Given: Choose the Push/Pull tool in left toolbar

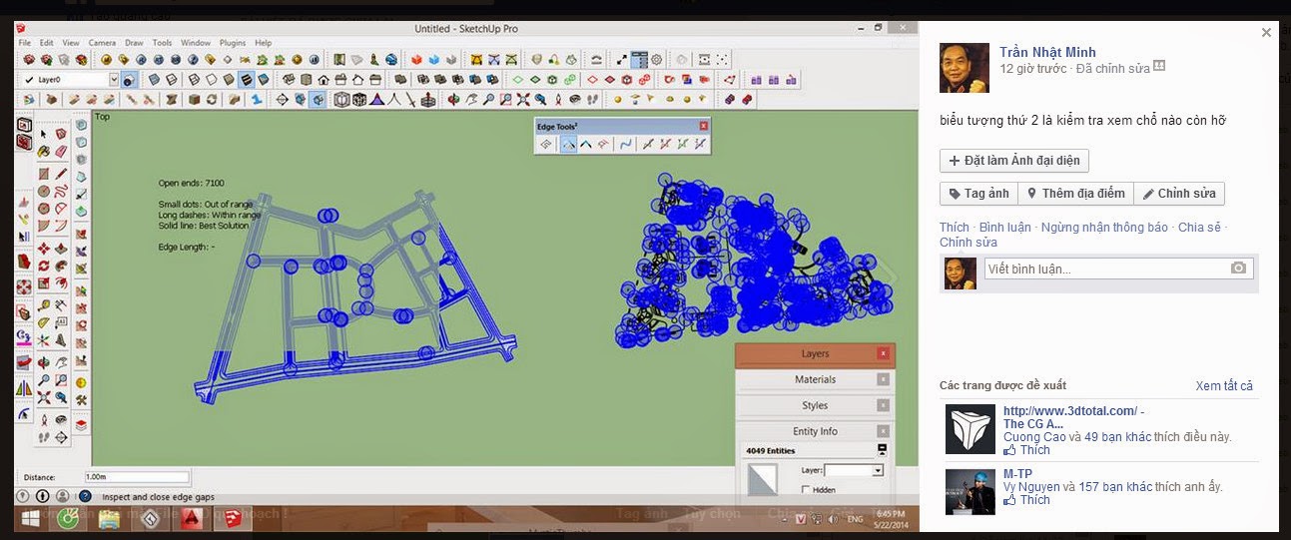Looking at the screenshot, I should coord(61,249).
